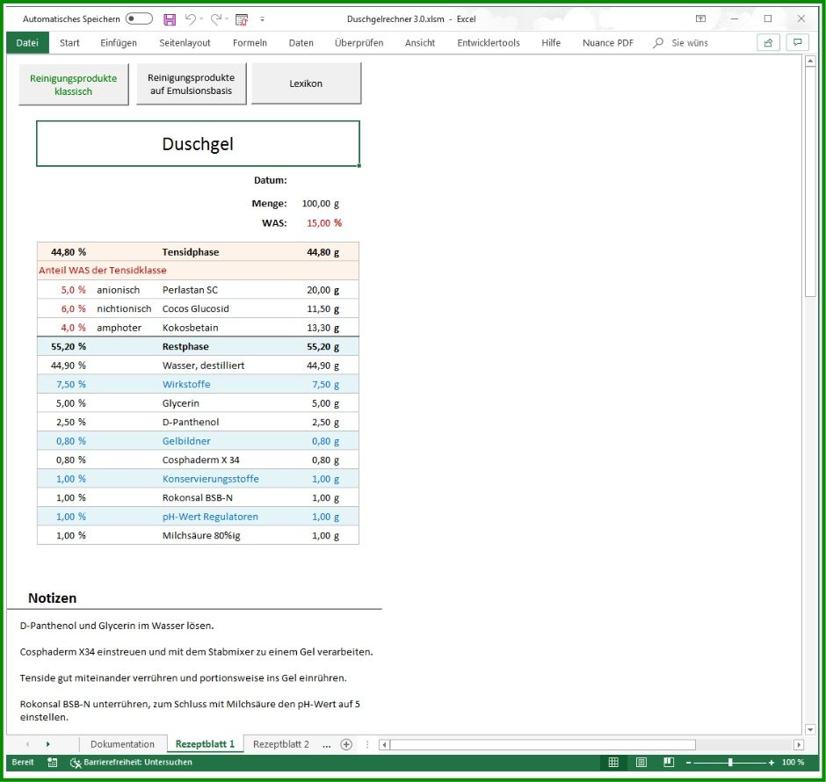Click the magnifier search icon in the ribbon
Screen dimensions: 826x782
[658, 43]
